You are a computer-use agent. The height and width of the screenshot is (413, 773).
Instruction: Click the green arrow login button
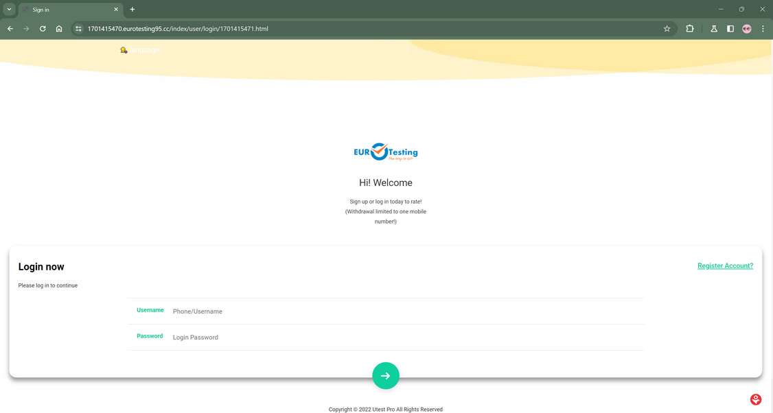pos(386,375)
